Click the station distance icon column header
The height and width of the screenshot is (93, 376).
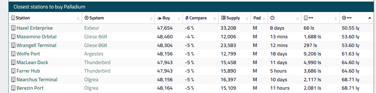[x=308, y=18]
